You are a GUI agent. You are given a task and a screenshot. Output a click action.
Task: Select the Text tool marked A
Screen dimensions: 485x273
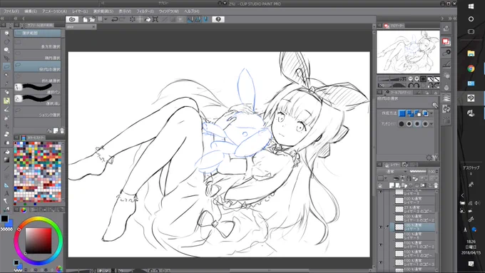(6, 194)
